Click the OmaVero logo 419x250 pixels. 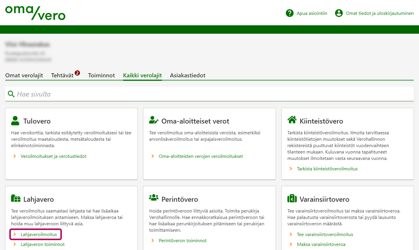point(35,13)
